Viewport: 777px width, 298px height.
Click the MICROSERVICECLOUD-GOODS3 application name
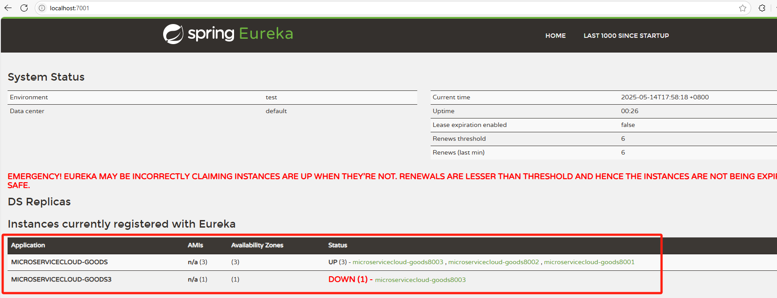pos(61,279)
